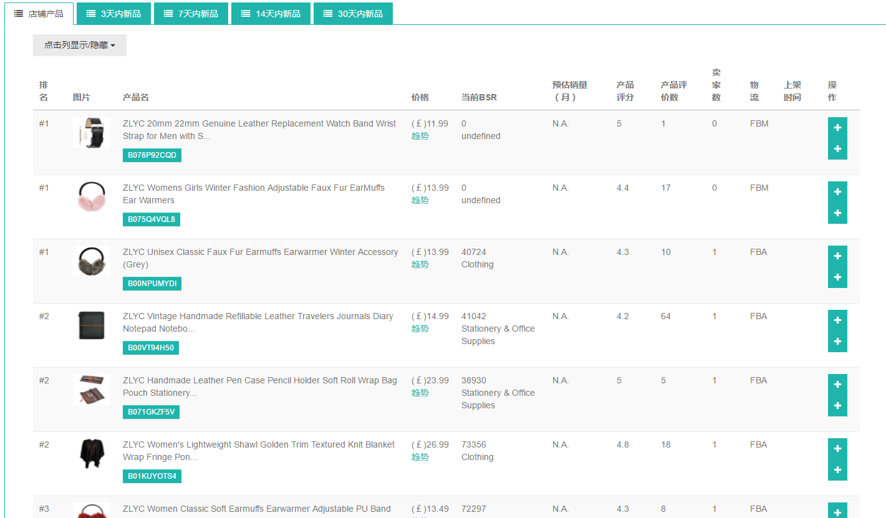Click ASIN badge B00VT94H50

[151, 348]
